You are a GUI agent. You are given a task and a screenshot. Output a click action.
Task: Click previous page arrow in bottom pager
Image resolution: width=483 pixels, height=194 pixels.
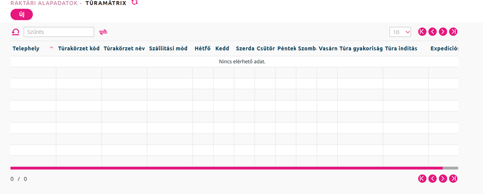432,179
